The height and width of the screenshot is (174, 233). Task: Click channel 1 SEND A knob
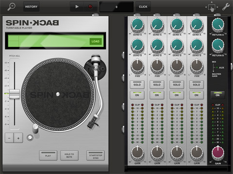(137, 25)
